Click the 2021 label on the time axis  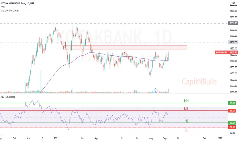click(56, 138)
